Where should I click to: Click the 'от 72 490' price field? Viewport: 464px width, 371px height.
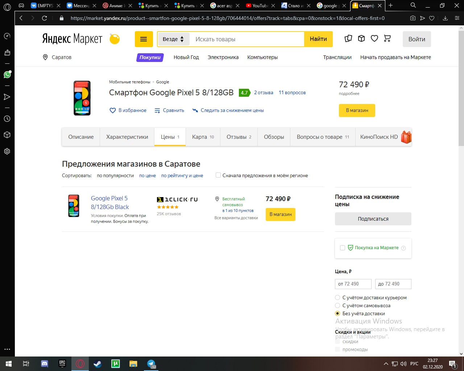pos(353,284)
